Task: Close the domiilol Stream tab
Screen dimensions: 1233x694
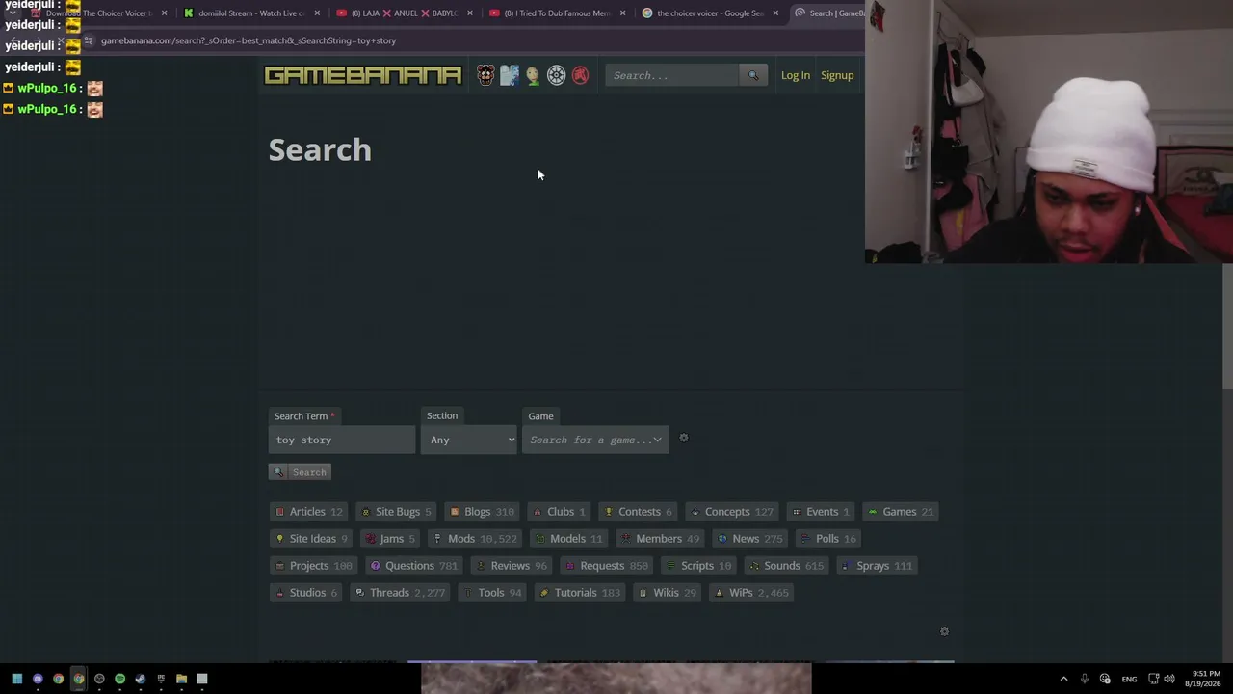Action: (317, 13)
